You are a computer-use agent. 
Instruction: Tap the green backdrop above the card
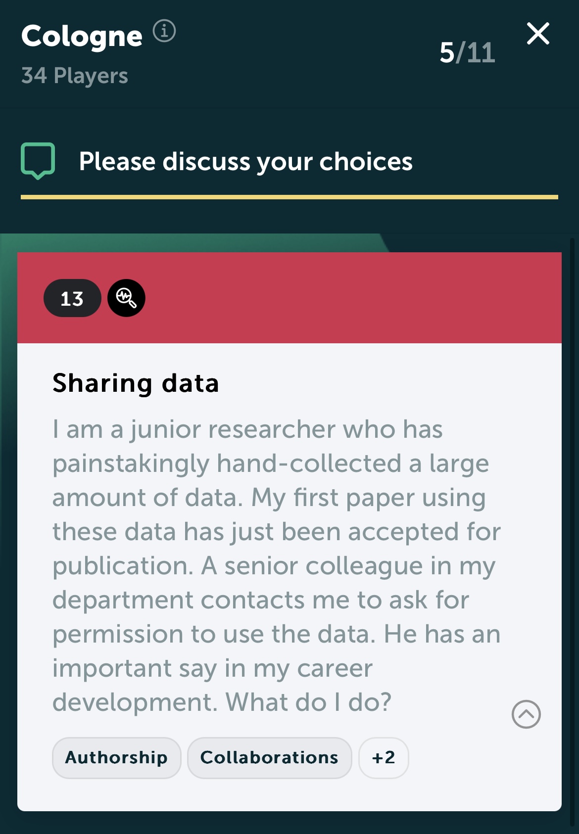[x=198, y=242]
